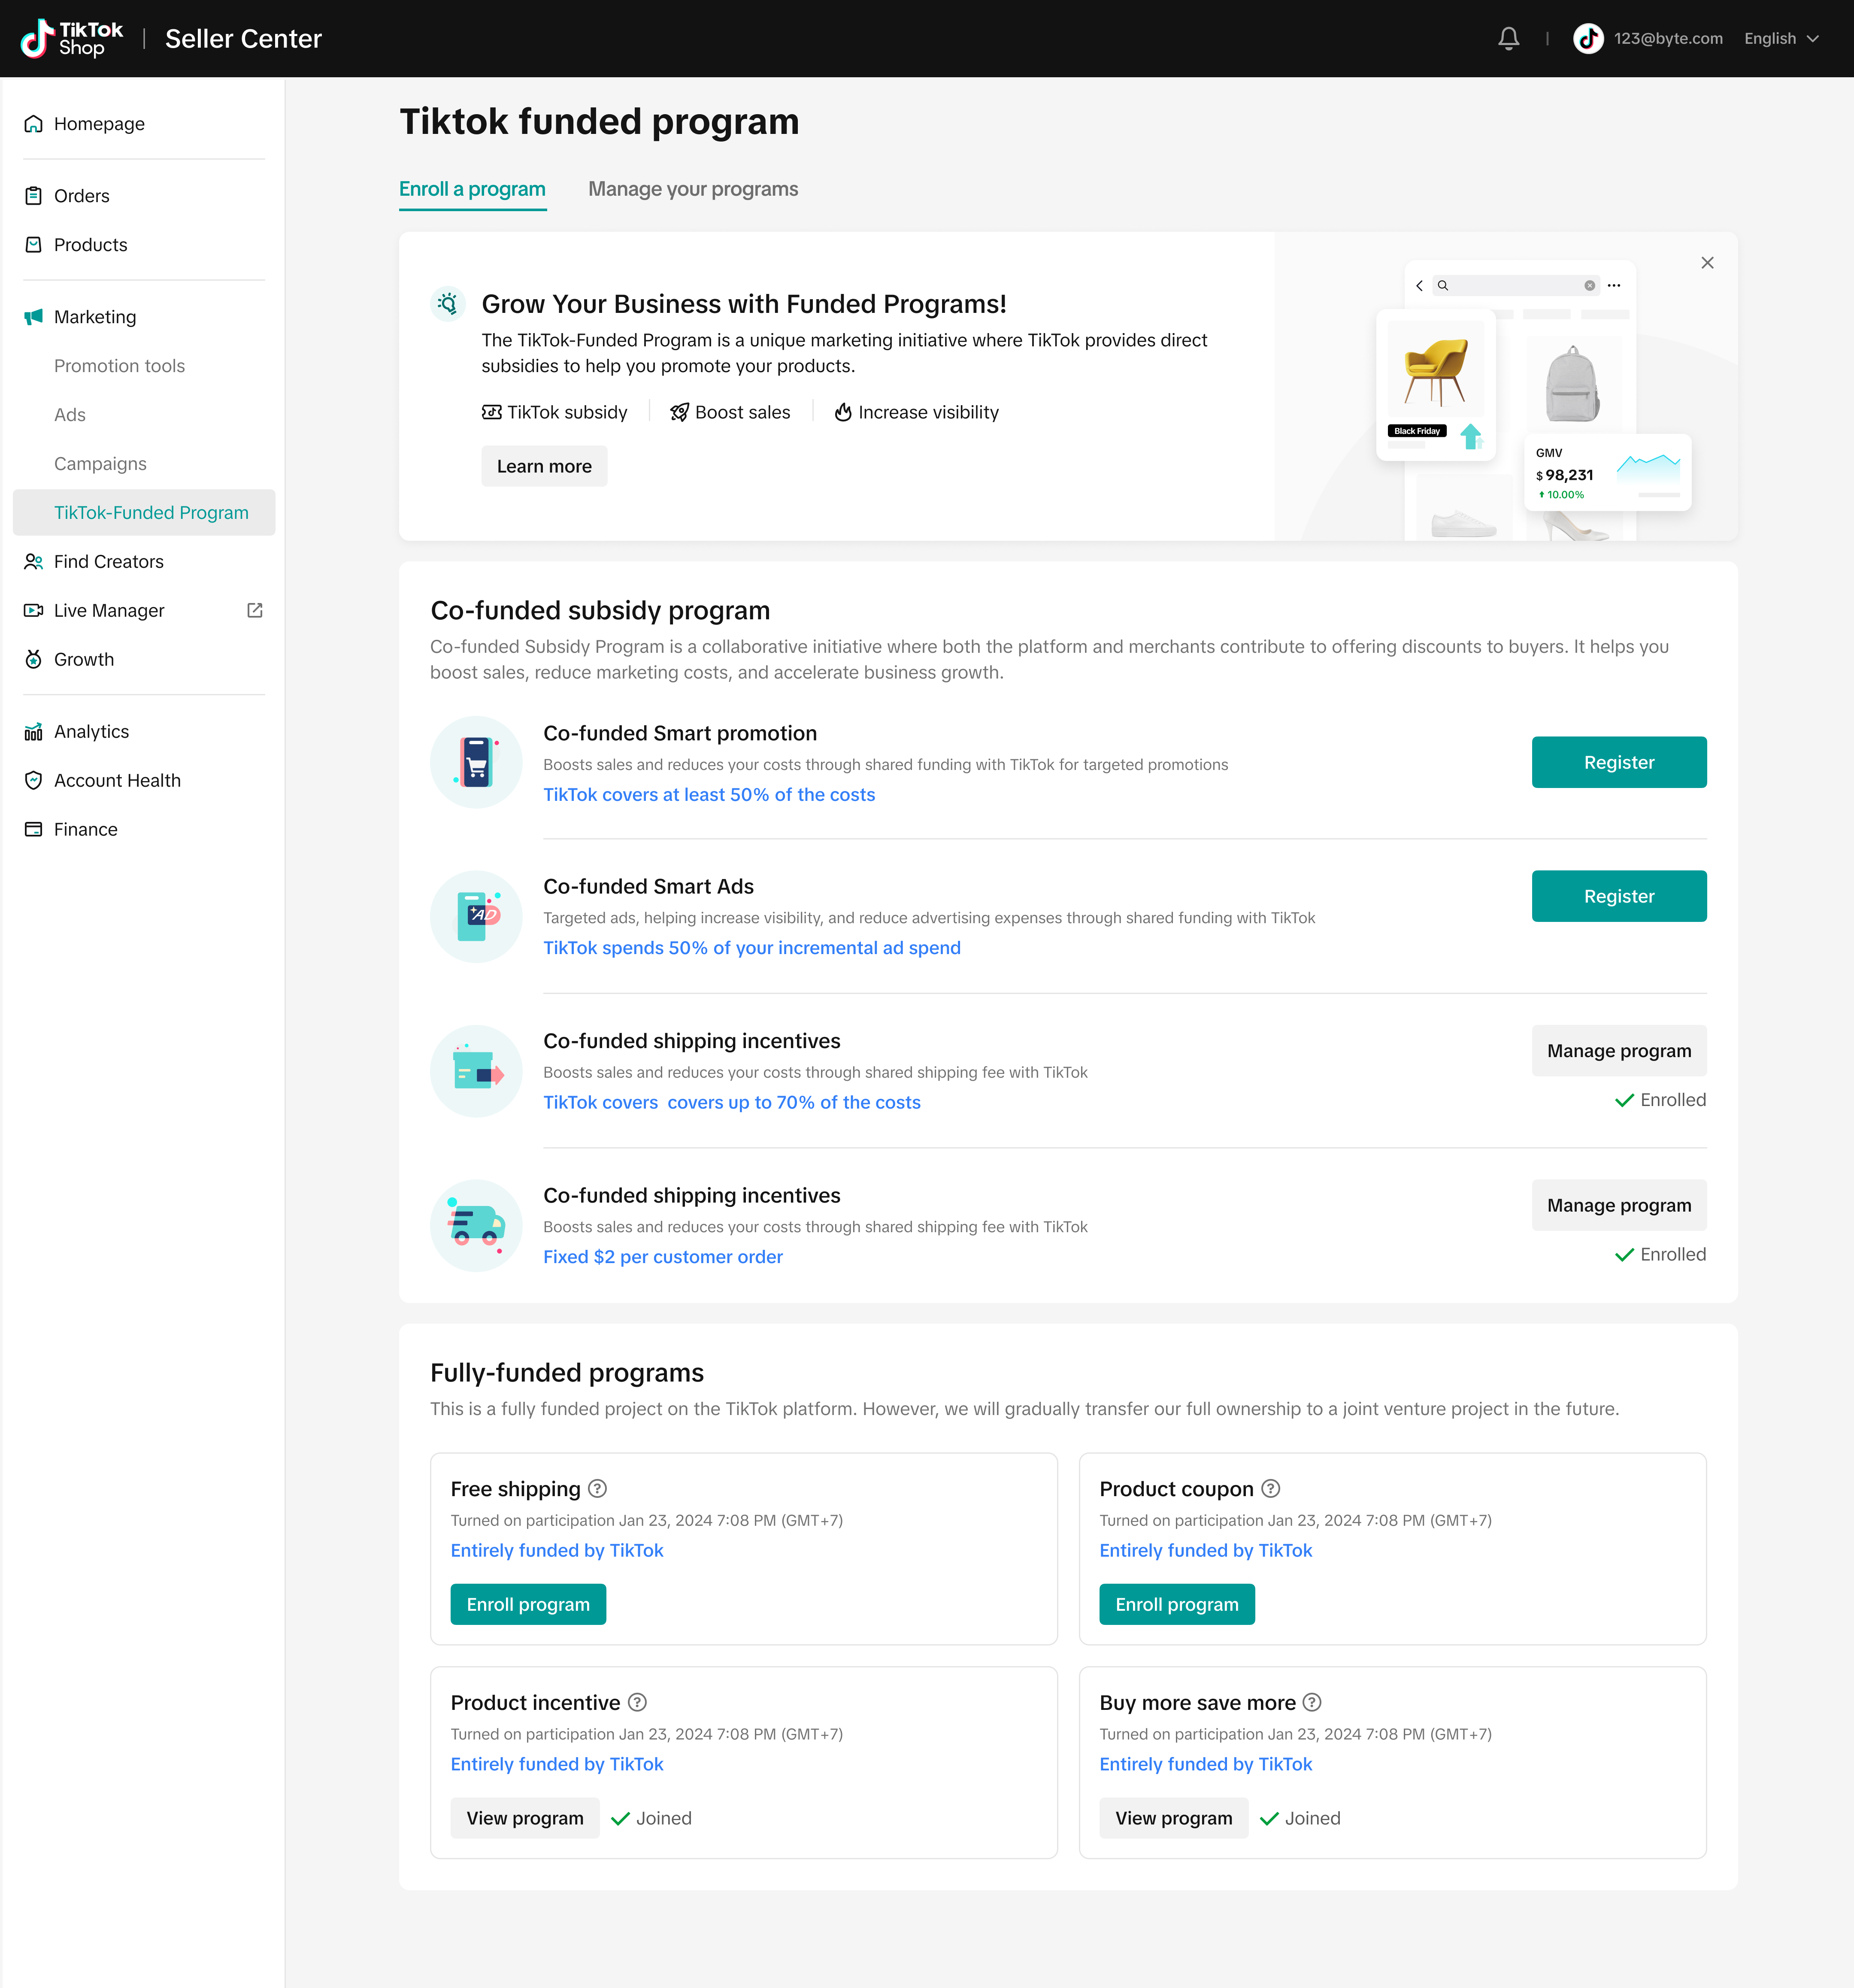Click the Co-funded Smart Ads icon
Image resolution: width=1854 pixels, height=1988 pixels.
click(x=476, y=916)
